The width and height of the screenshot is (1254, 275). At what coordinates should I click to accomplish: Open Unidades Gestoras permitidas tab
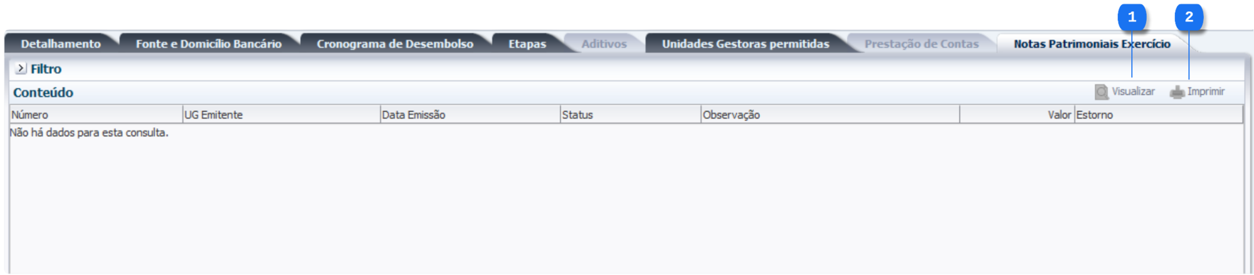click(746, 44)
